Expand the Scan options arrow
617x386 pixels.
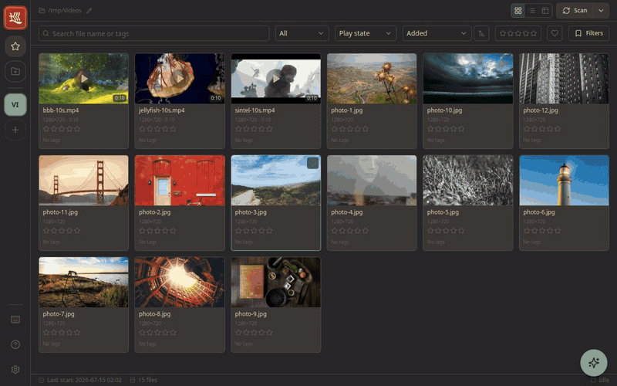click(601, 11)
